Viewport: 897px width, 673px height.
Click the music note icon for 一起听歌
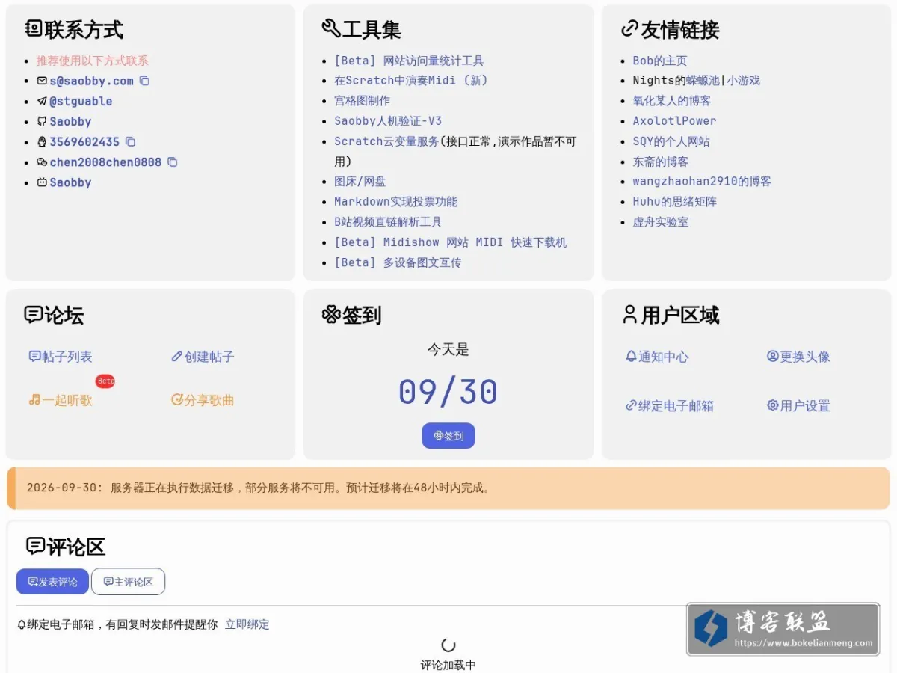[34, 400]
